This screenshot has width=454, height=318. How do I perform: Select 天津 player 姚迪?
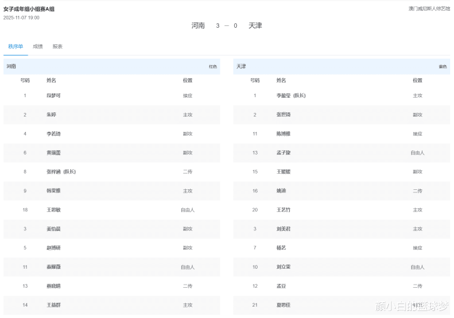click(281, 191)
